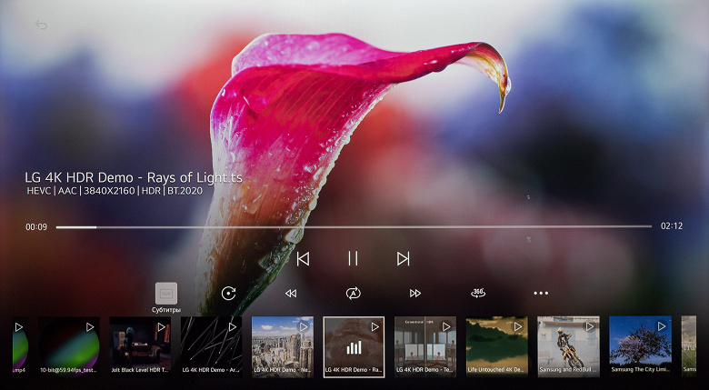Play Samsung and RedBull video thumbnail

pos(568,347)
